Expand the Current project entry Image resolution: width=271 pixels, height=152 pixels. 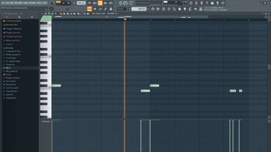14,21
